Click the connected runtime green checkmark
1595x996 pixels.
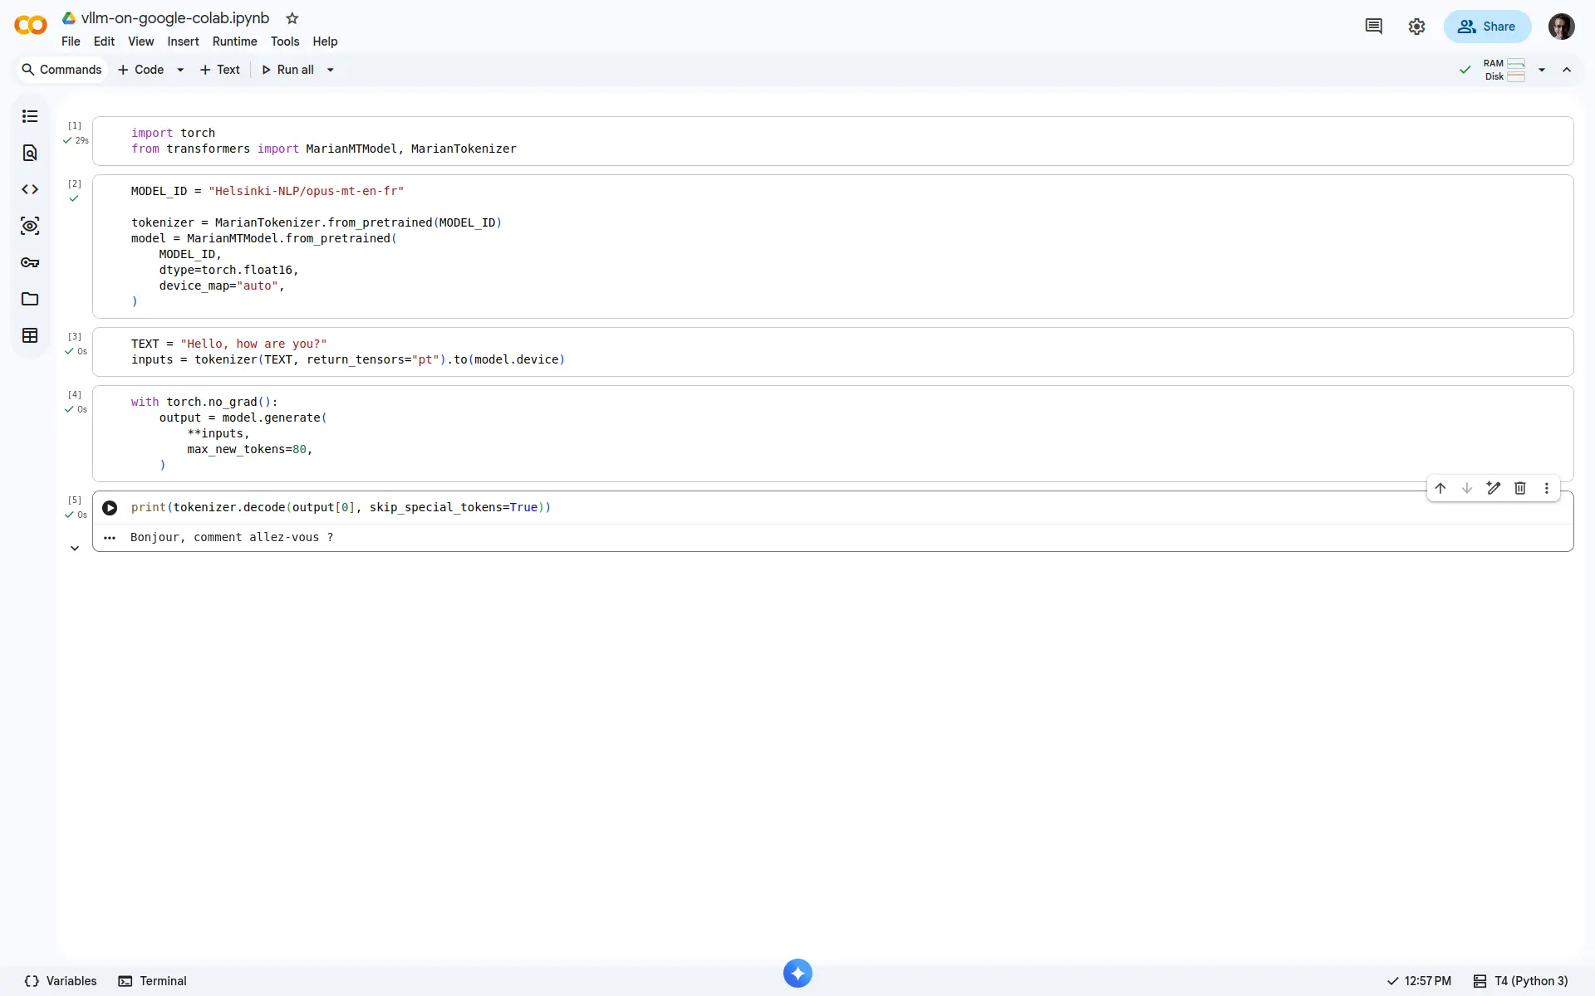tap(1465, 70)
